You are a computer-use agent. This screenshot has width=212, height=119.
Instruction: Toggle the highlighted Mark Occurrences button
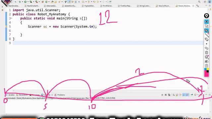[x=69, y=2]
